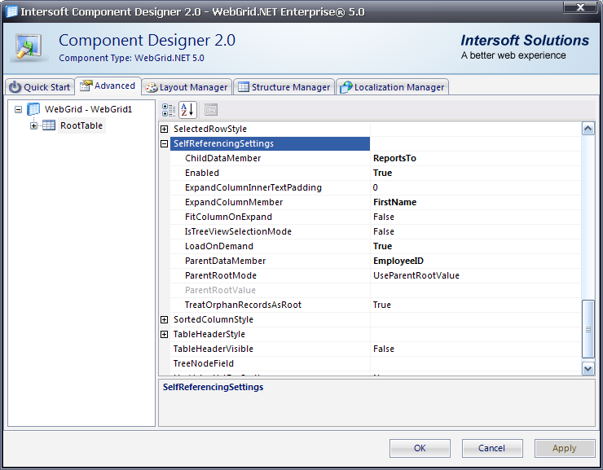This screenshot has height=470, width=603.
Task: Click the FirstName value
Action: pyautogui.click(x=475, y=202)
